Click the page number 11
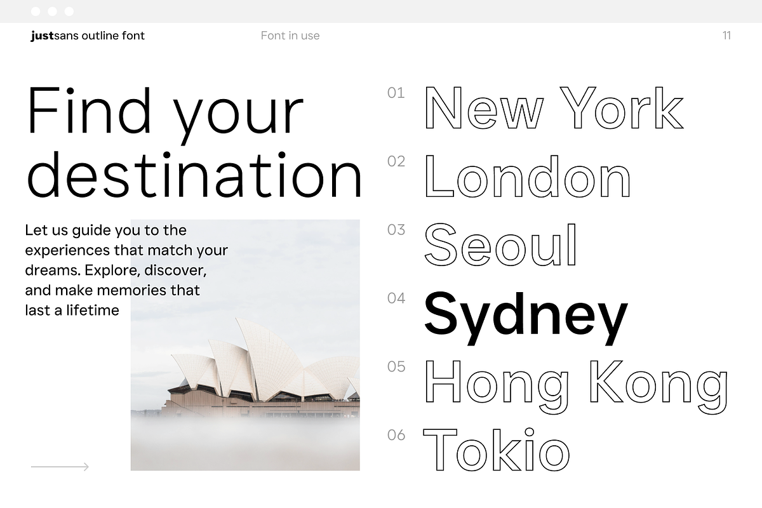762x508 pixels. [726, 36]
